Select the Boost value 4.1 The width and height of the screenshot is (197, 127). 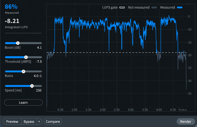tap(39, 48)
